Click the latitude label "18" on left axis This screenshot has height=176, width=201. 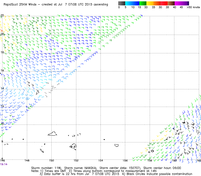[x=2, y=52]
